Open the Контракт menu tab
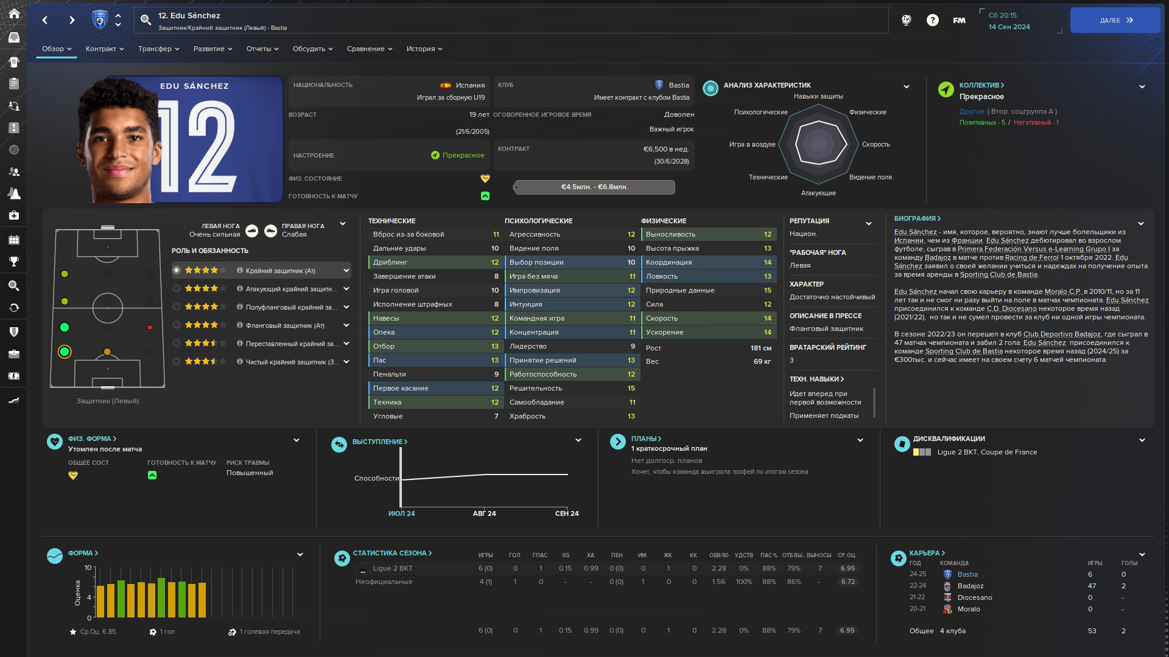The image size is (1169, 657). [104, 49]
